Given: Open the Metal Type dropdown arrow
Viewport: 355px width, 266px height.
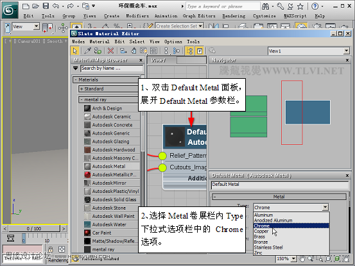Looking at the screenshot, I should click(325, 207).
